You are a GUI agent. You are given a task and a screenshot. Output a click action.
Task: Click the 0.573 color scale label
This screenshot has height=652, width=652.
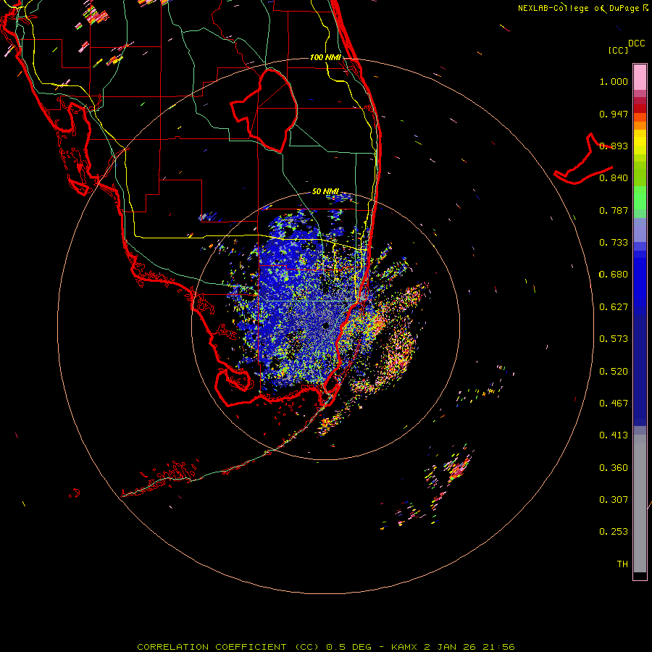point(614,339)
